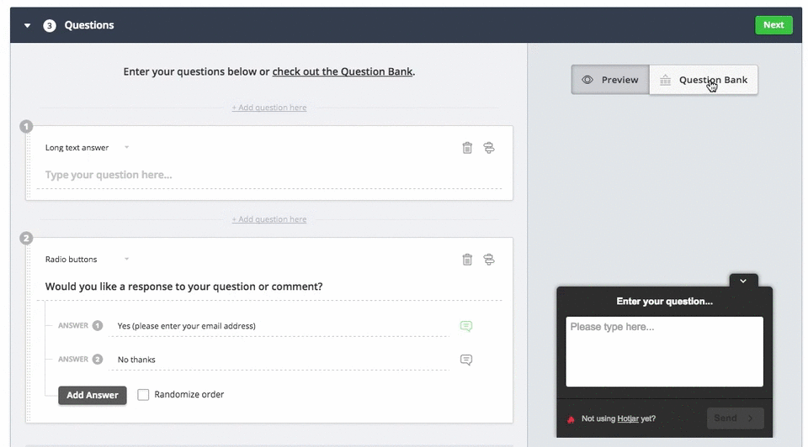
Task: Click the green Next button
Action: click(773, 25)
